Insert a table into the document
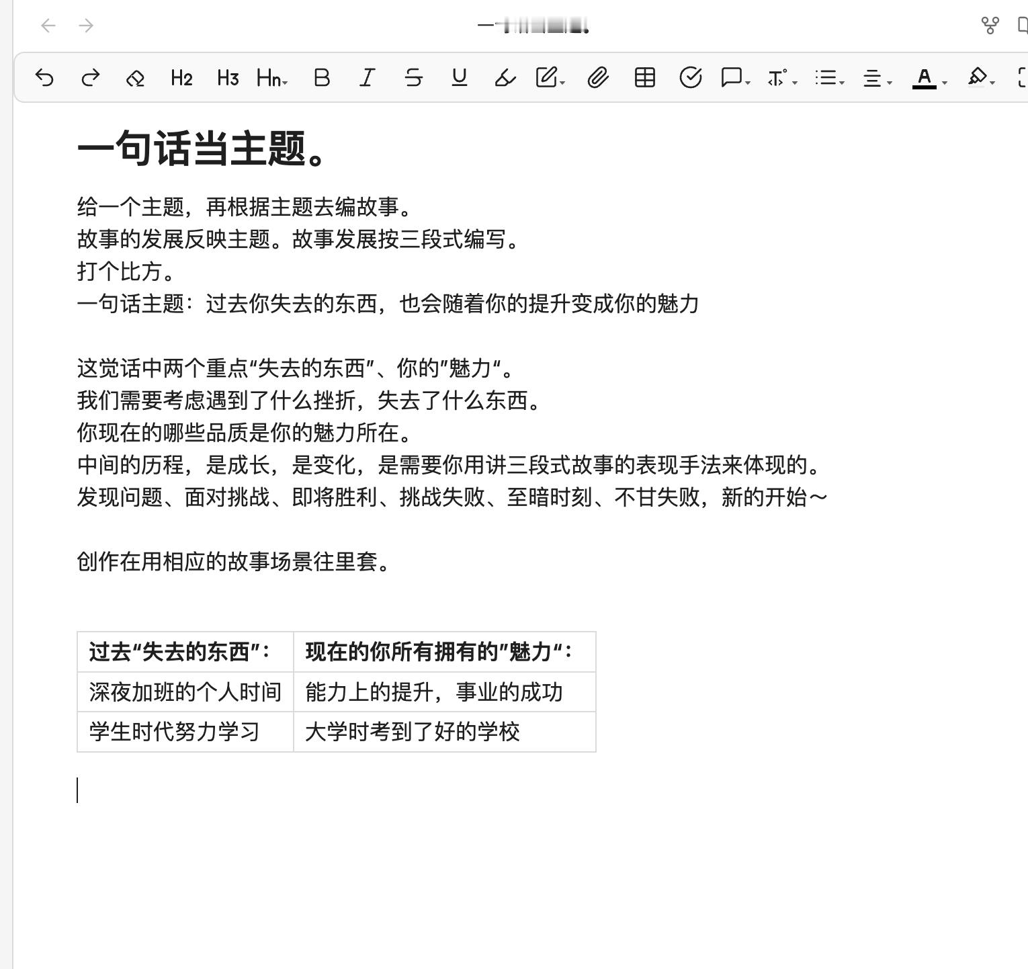The height and width of the screenshot is (969, 1028). pos(644,78)
